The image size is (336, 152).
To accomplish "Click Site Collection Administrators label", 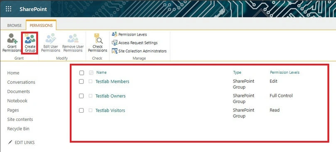I will [x=142, y=51].
